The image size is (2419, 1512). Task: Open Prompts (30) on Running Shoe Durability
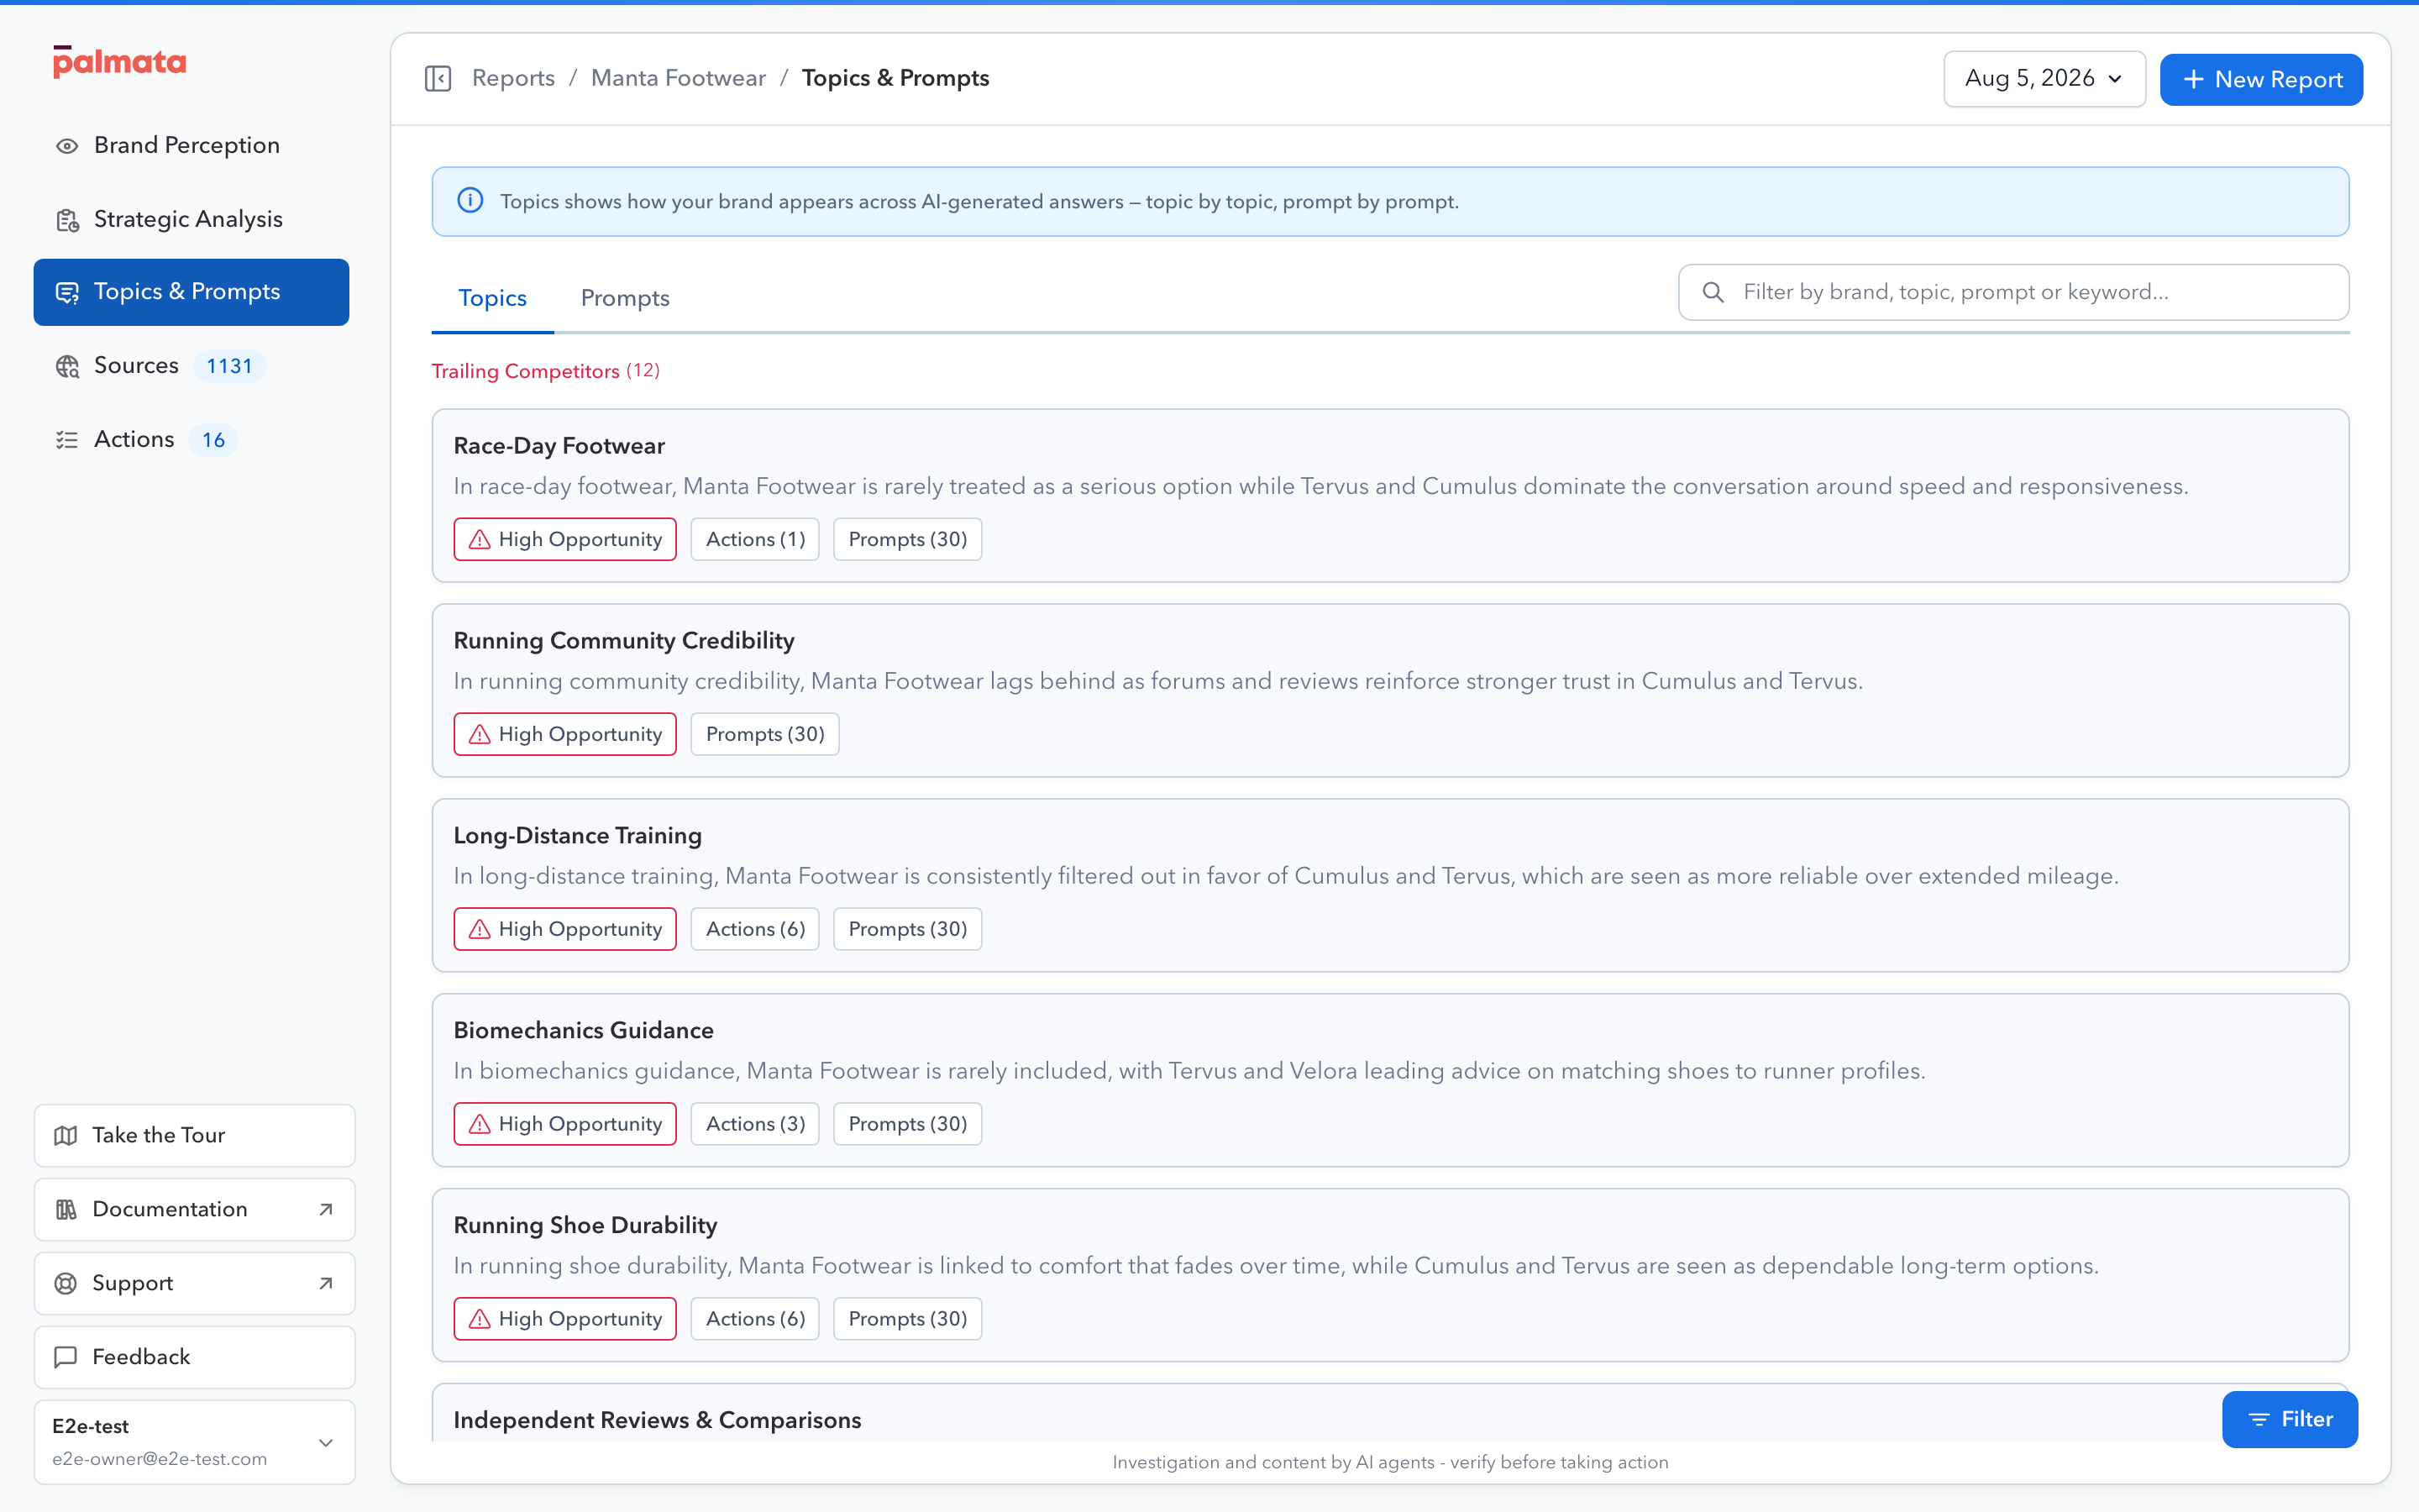(908, 1319)
